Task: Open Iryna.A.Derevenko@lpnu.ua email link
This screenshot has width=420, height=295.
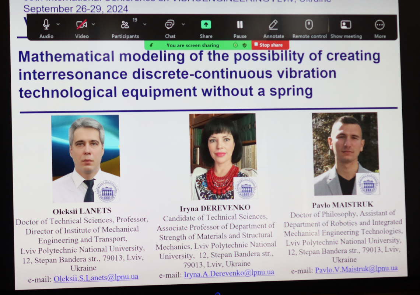Action: coord(229,273)
